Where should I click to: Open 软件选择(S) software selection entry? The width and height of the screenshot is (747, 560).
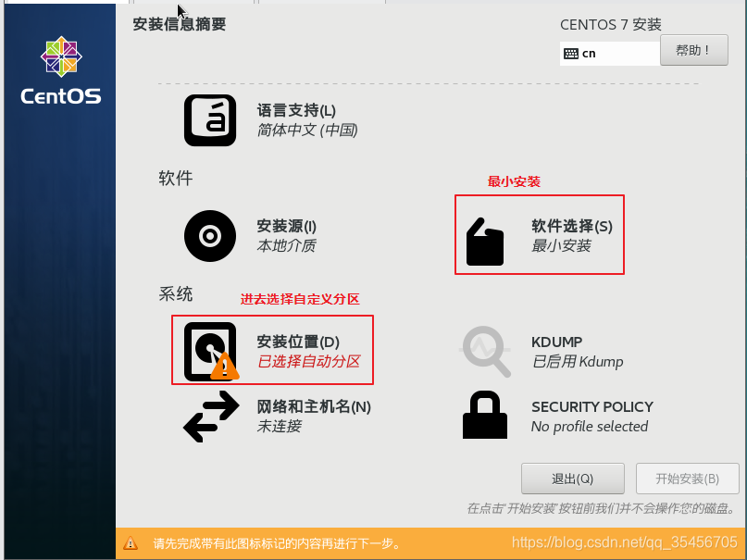572,236
